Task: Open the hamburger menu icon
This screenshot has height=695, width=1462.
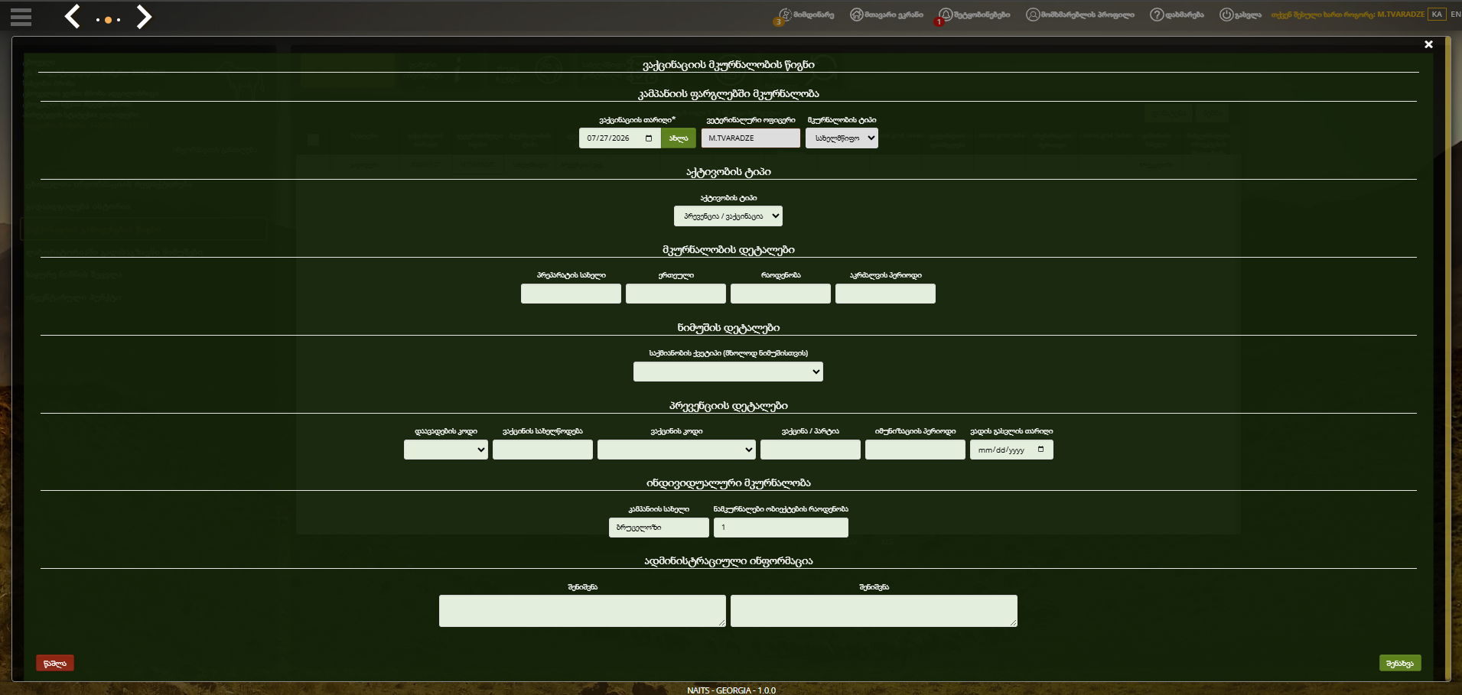Action: pyautogui.click(x=21, y=17)
